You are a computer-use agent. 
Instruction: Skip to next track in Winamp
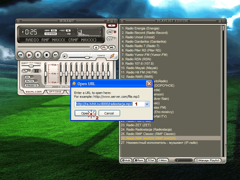point(55,55)
